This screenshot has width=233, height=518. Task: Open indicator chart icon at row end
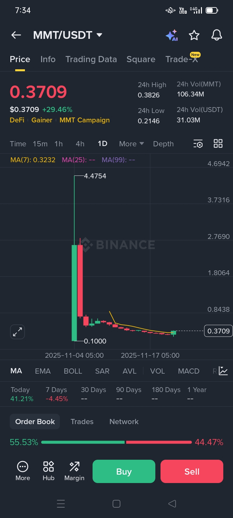(223, 371)
